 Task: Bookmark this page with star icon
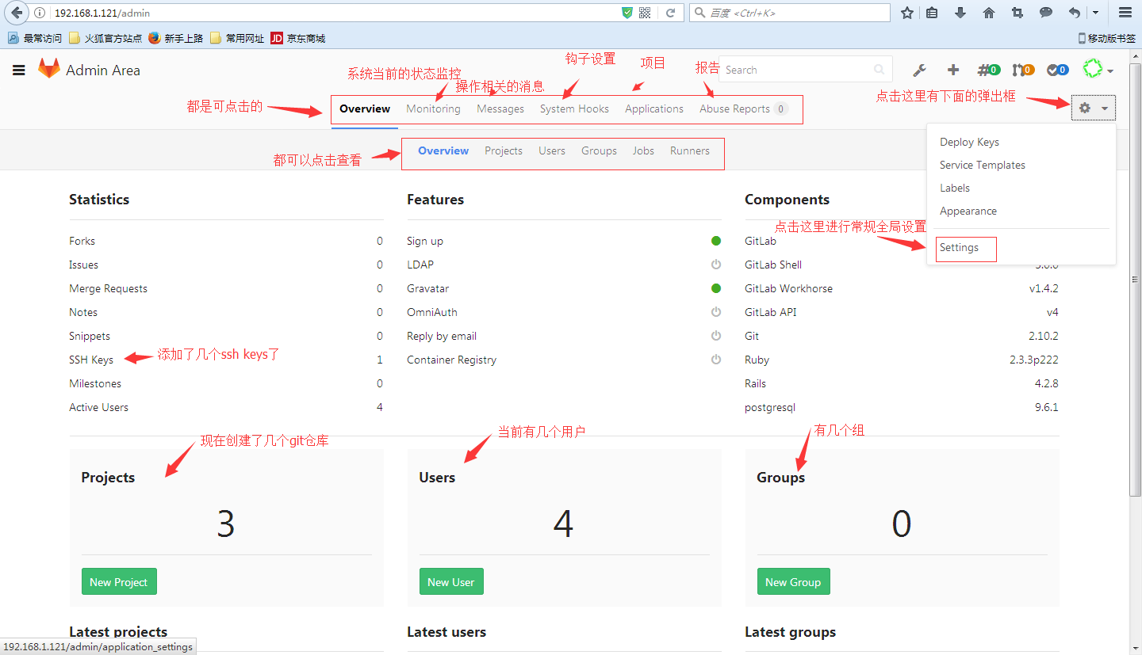tap(907, 13)
